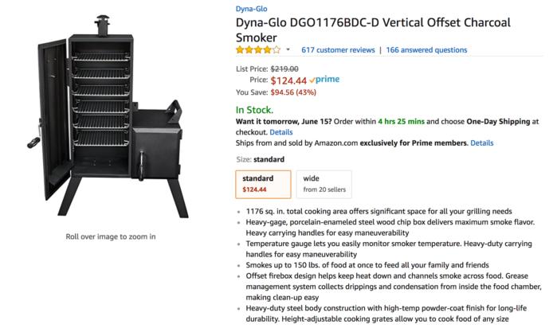
Task: View 166 answered questions
Action: [x=426, y=50]
